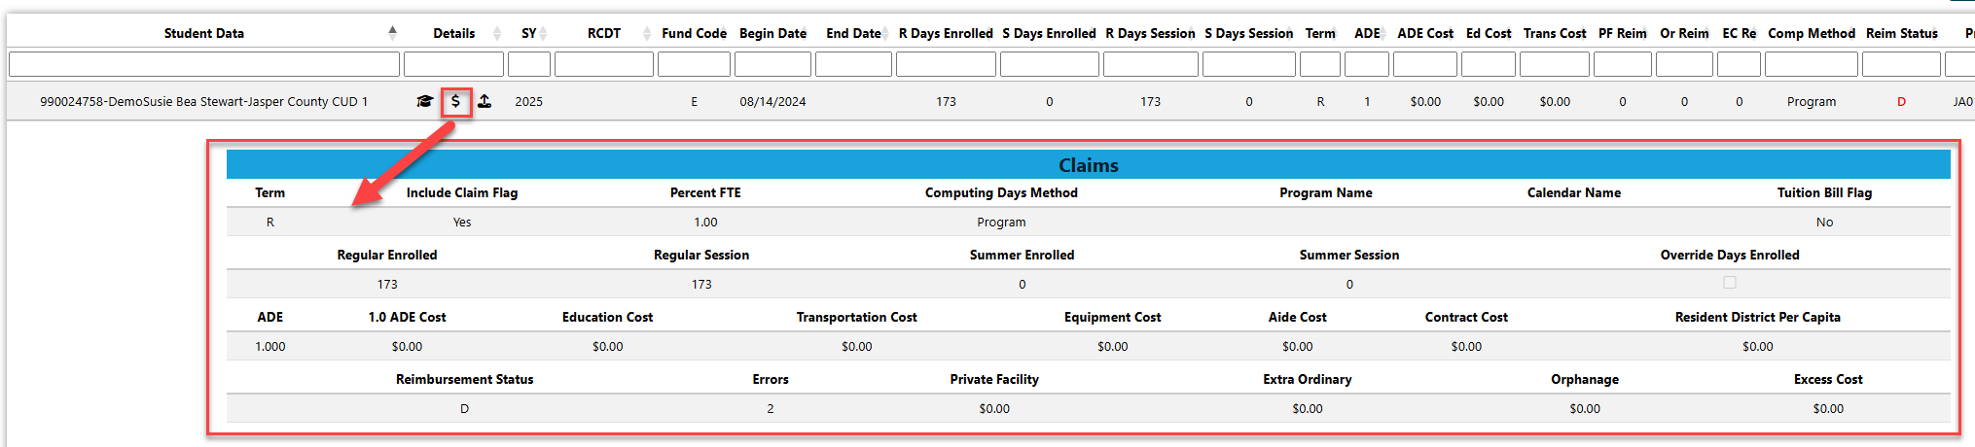Click the R Days Enrolled column header
Screen dimensions: 1975x447
[946, 33]
